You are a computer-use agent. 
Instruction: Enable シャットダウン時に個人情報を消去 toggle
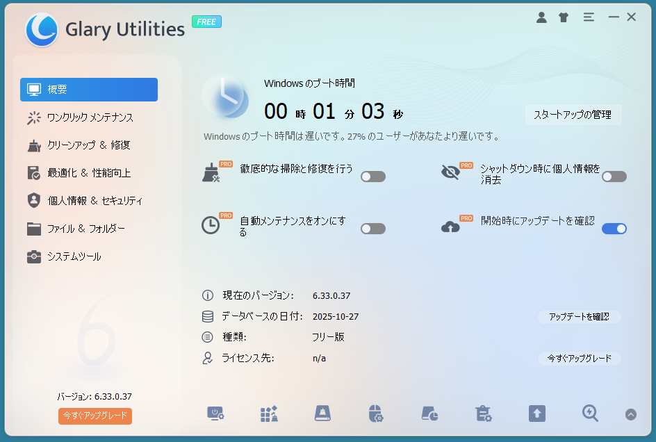(x=614, y=177)
